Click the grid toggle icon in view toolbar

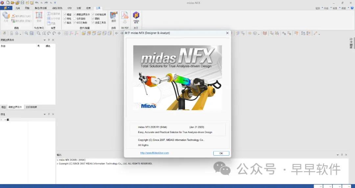coord(66,33)
